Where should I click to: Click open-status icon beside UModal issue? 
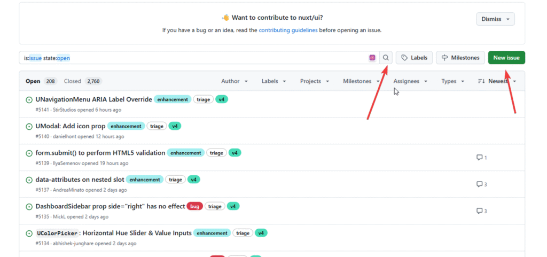pos(29,127)
